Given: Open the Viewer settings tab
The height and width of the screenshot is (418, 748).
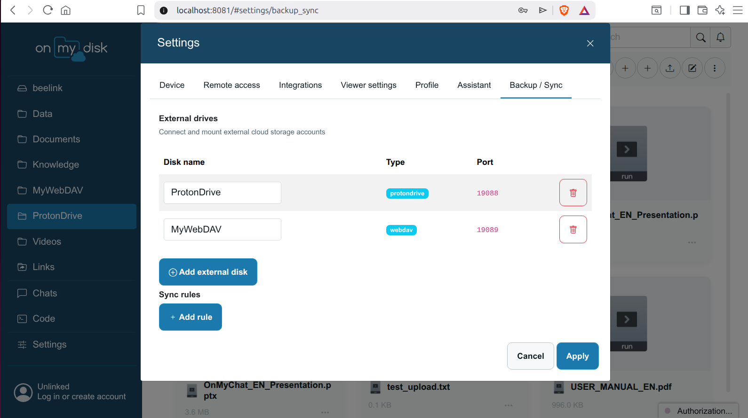Looking at the screenshot, I should coord(368,85).
